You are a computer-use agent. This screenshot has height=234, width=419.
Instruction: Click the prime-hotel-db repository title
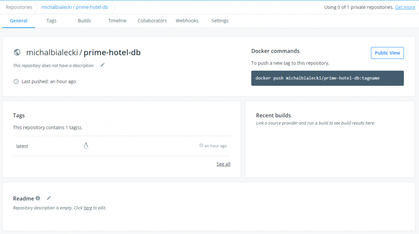click(112, 52)
